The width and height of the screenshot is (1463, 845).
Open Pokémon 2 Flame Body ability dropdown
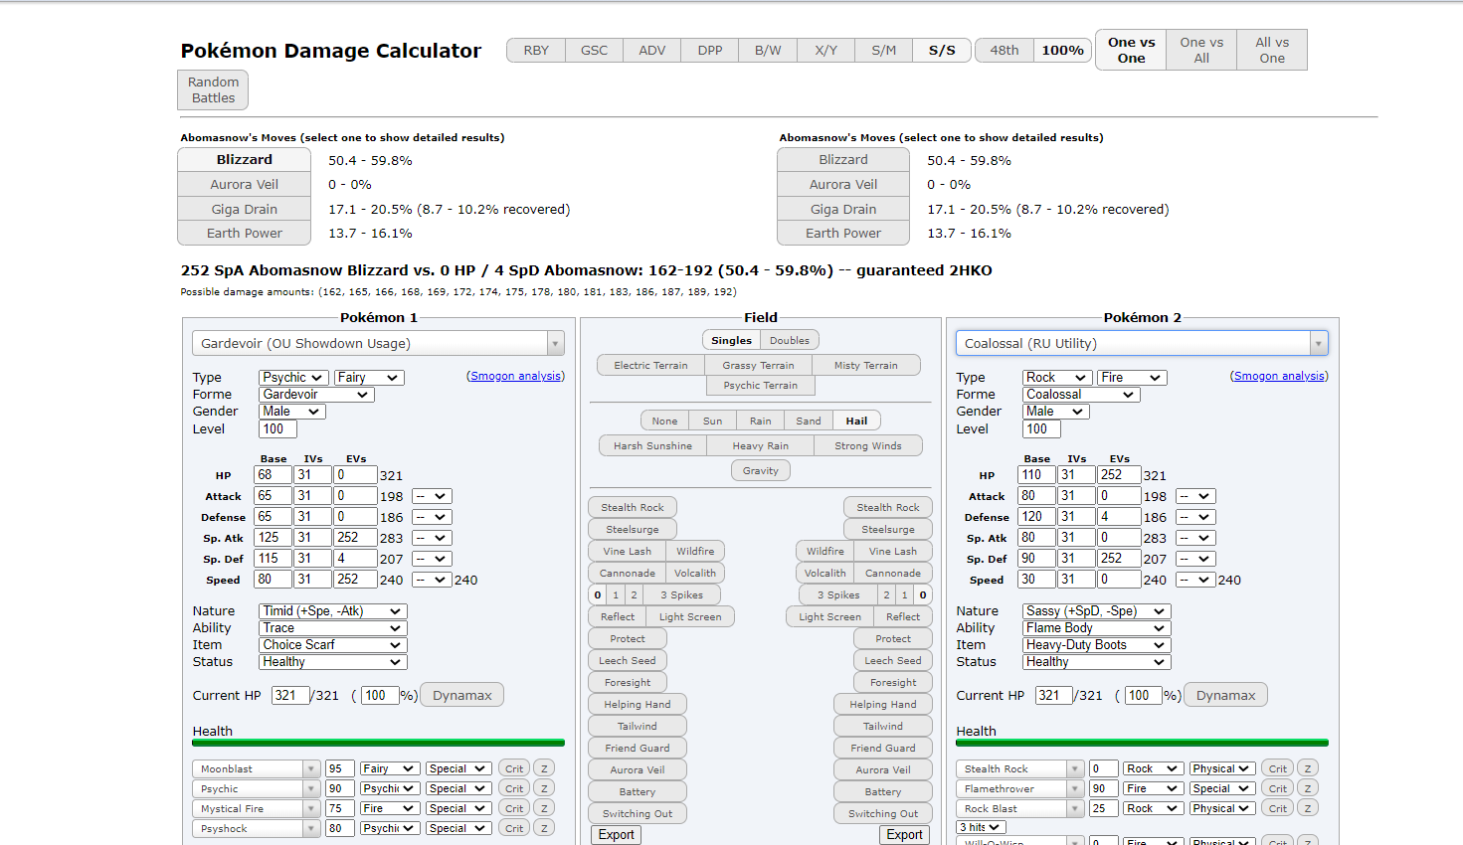(1097, 628)
